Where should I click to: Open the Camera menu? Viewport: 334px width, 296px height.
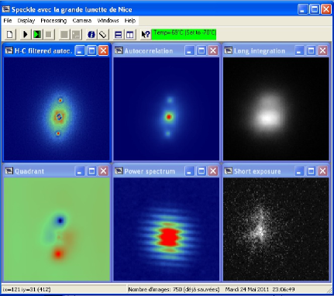point(82,21)
